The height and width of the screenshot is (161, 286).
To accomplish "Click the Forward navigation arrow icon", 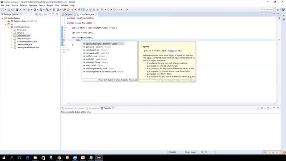I will tap(125, 9).
